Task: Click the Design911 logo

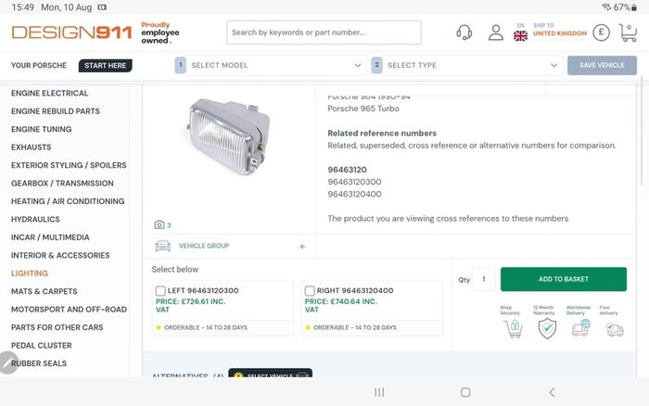Action: pyautogui.click(x=71, y=32)
